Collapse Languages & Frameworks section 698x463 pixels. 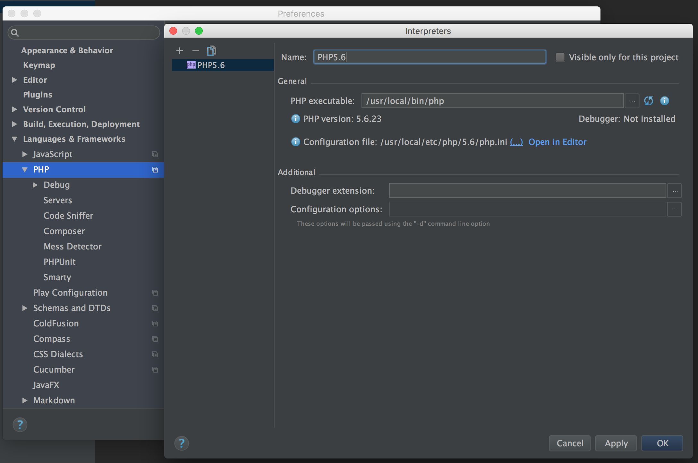(x=14, y=139)
